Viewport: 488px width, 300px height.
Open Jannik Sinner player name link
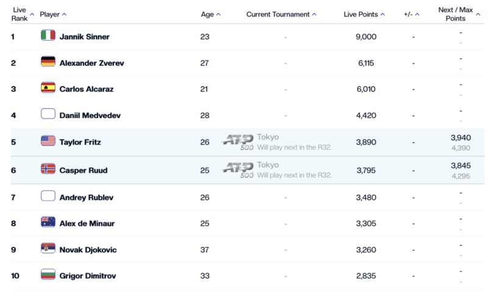point(84,37)
